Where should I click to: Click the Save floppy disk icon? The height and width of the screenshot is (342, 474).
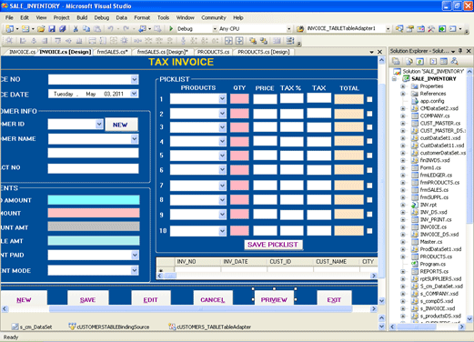point(52,29)
